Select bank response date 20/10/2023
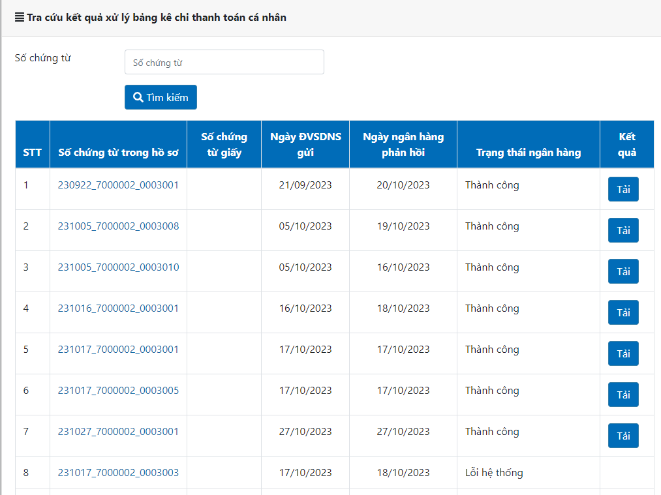661x495 pixels. (403, 185)
